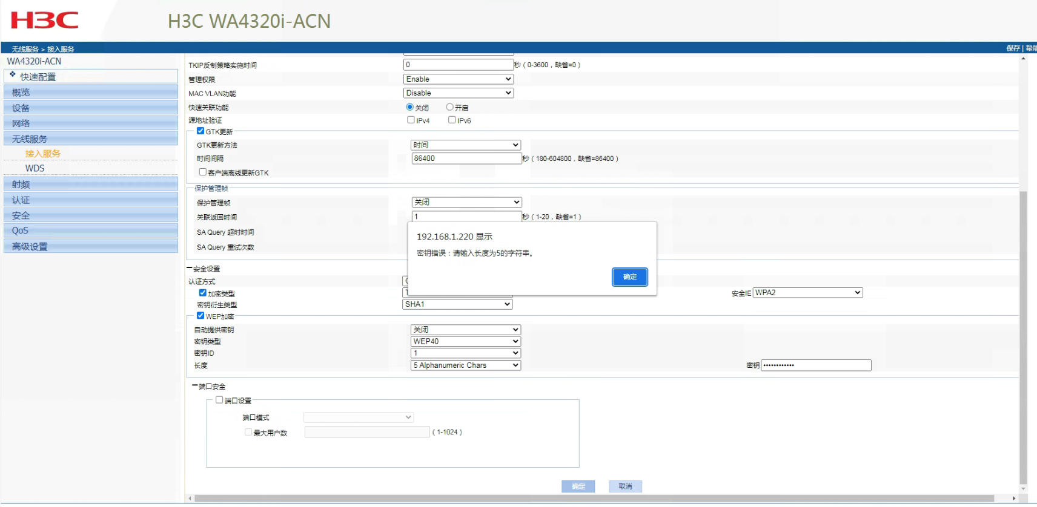
Task: Open the 无线服务 sidebar menu
Action: click(x=91, y=139)
